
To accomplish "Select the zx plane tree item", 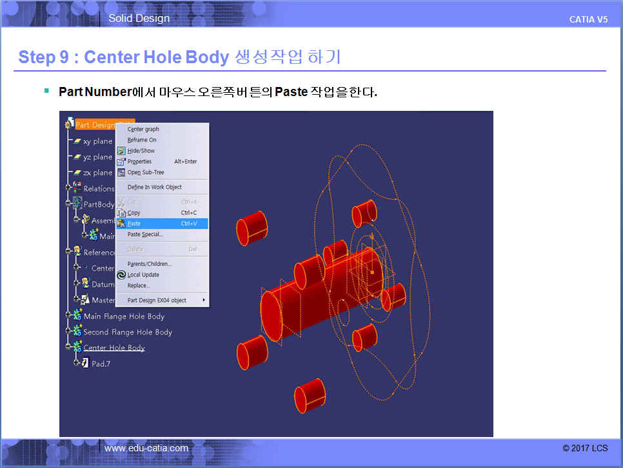I will (x=97, y=173).
